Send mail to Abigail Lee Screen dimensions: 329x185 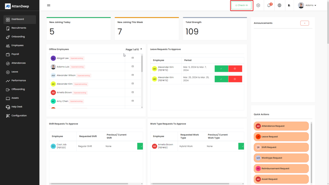[133, 58]
